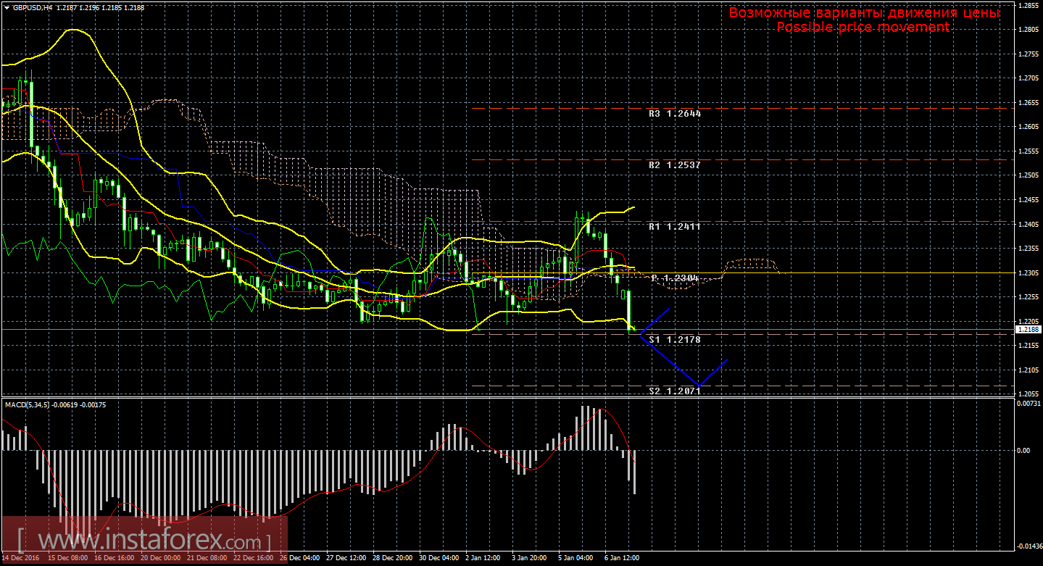
Task: Click the 0.00731 MACD scale value
Action: (x=1030, y=403)
